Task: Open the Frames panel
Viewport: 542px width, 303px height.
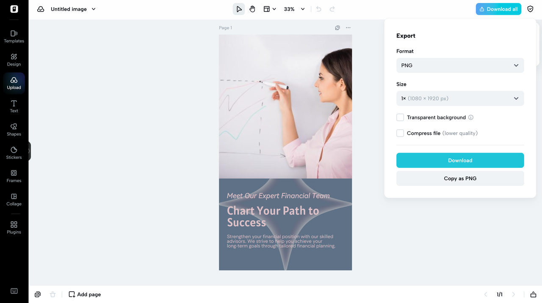Action: point(14,176)
